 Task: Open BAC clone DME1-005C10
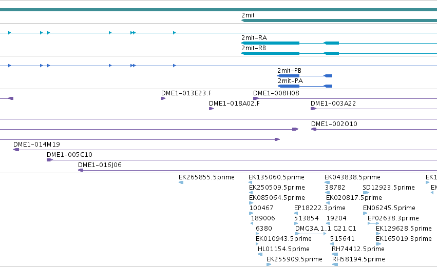pos(242,160)
